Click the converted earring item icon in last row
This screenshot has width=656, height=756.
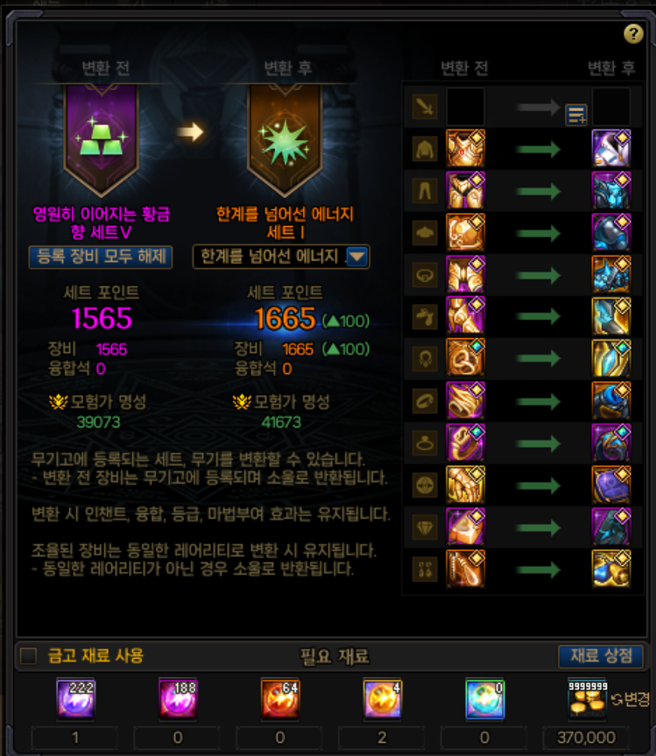(x=610, y=569)
